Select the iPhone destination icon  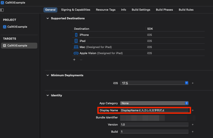(76, 35)
